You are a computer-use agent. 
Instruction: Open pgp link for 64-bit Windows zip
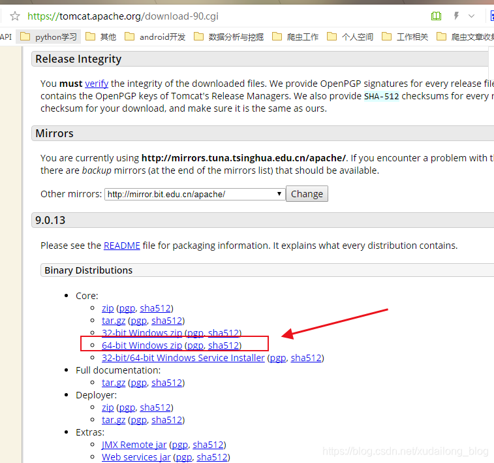pyautogui.click(x=195, y=345)
